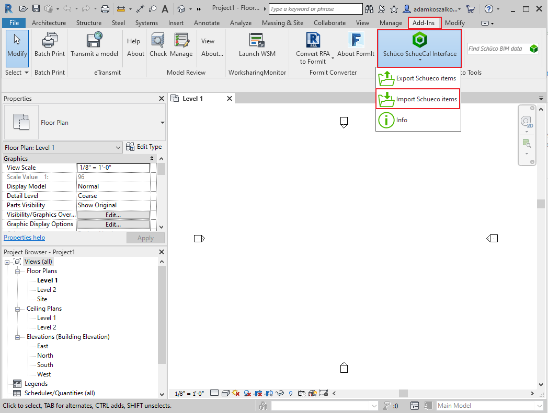Select Export Schueco items
548x413 pixels.
click(418, 78)
